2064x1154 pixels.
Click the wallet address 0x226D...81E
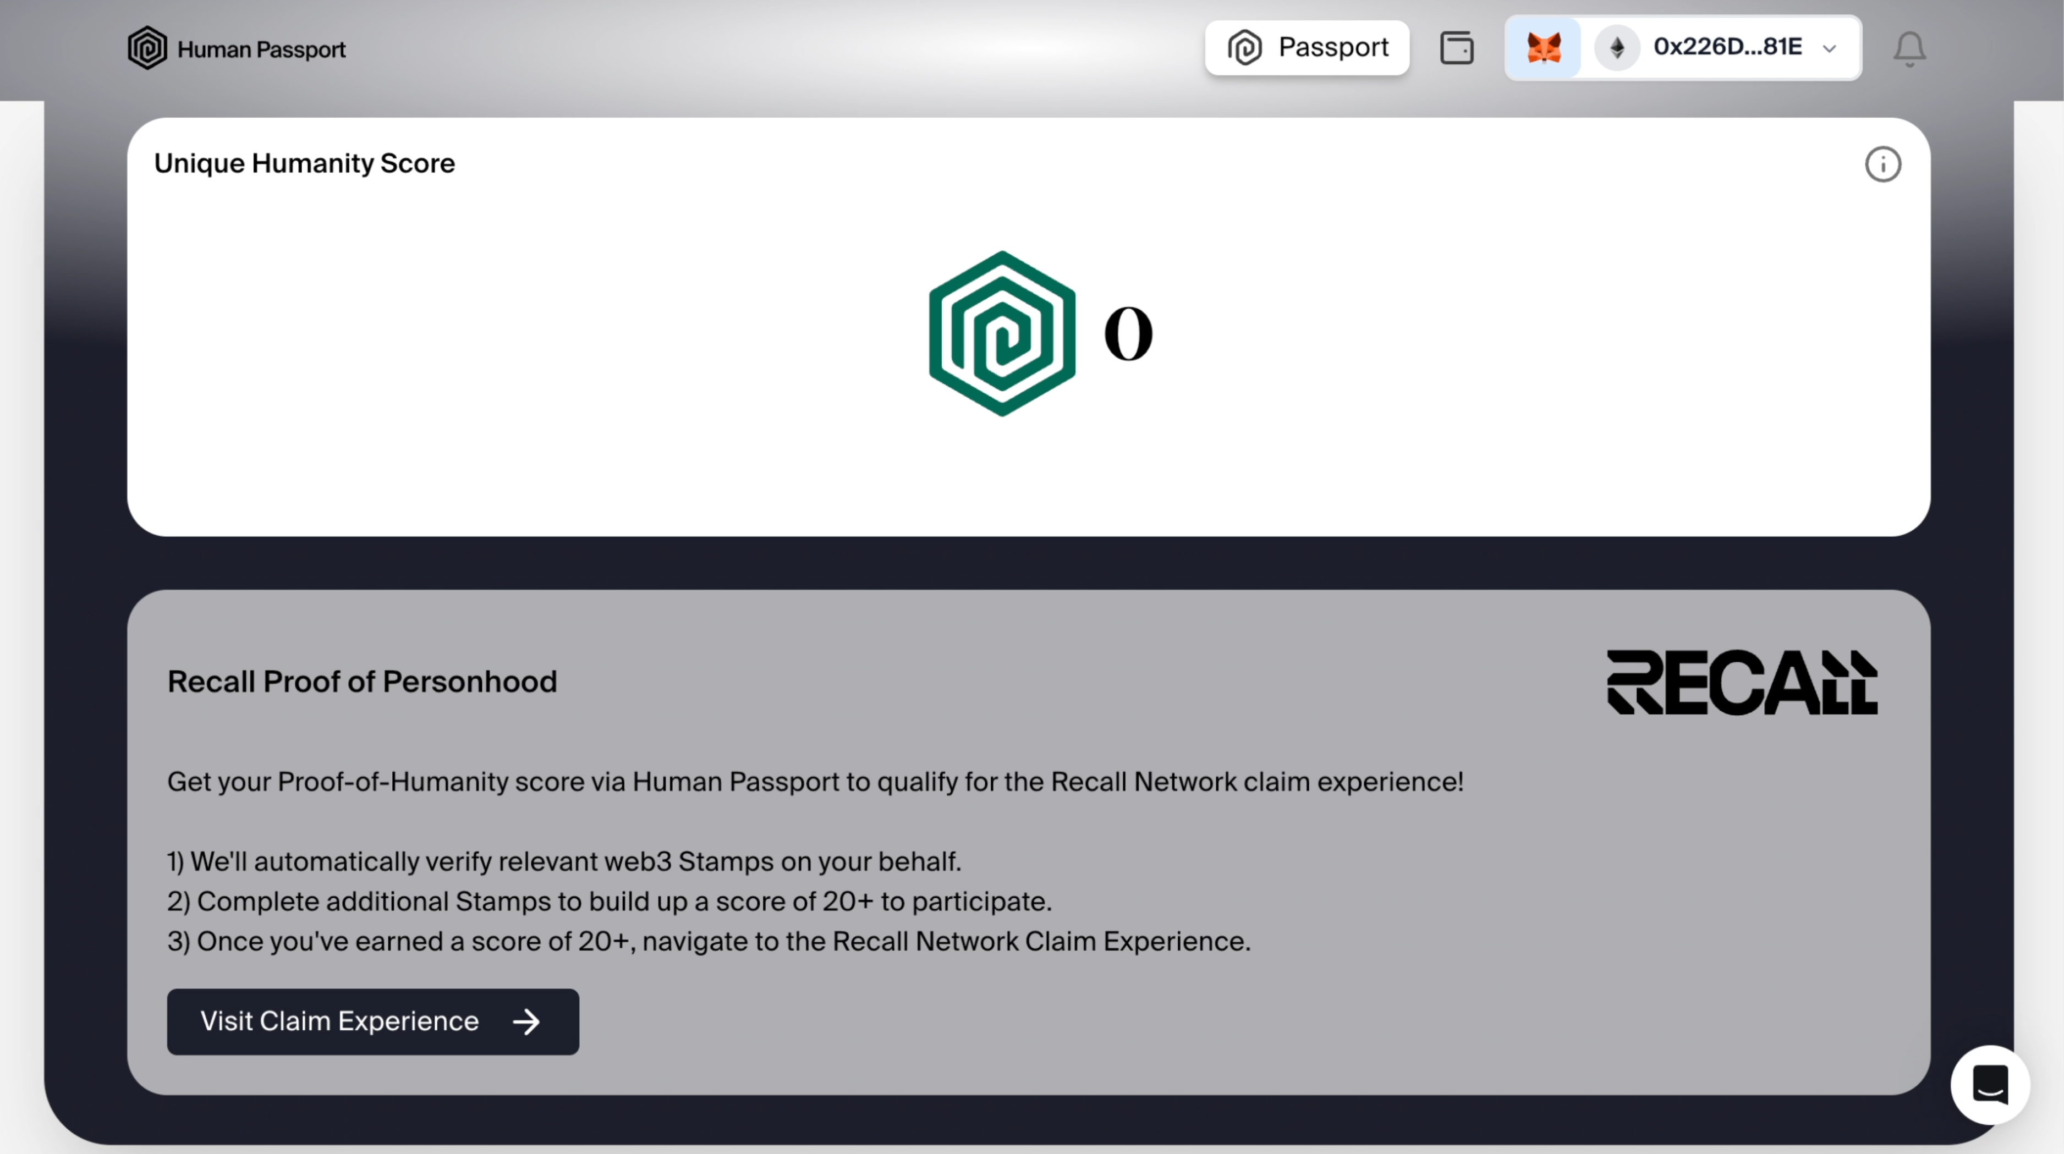(1727, 47)
